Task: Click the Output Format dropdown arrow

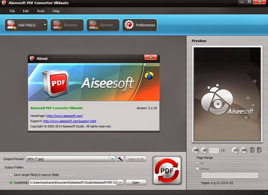Action: (x=112, y=159)
